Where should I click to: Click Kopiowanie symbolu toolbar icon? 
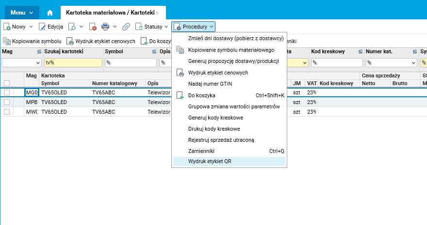click(x=7, y=41)
